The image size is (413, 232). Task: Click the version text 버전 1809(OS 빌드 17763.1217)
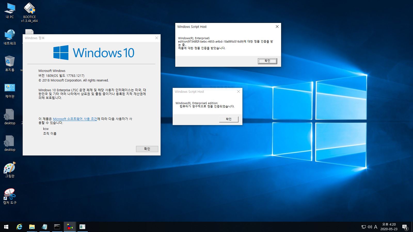pyautogui.click(x=61, y=76)
